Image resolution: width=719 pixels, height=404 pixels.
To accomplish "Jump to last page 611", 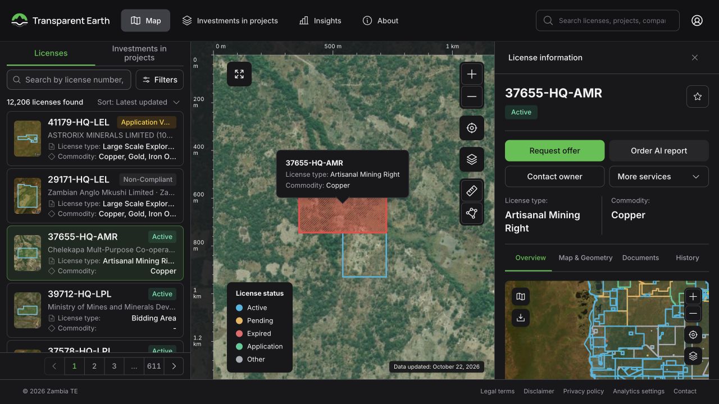I will tap(154, 366).
